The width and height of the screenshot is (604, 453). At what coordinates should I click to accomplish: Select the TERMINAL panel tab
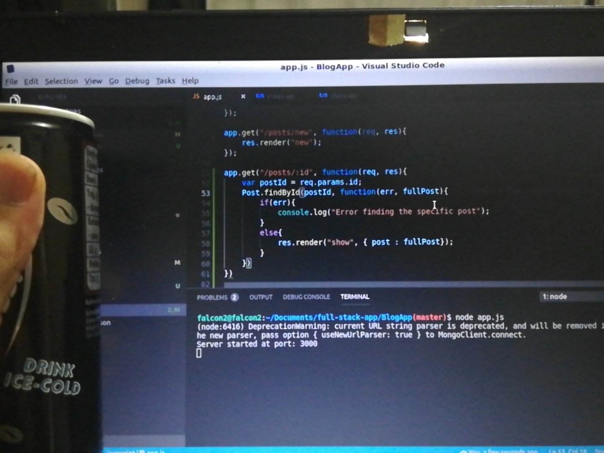tap(355, 297)
